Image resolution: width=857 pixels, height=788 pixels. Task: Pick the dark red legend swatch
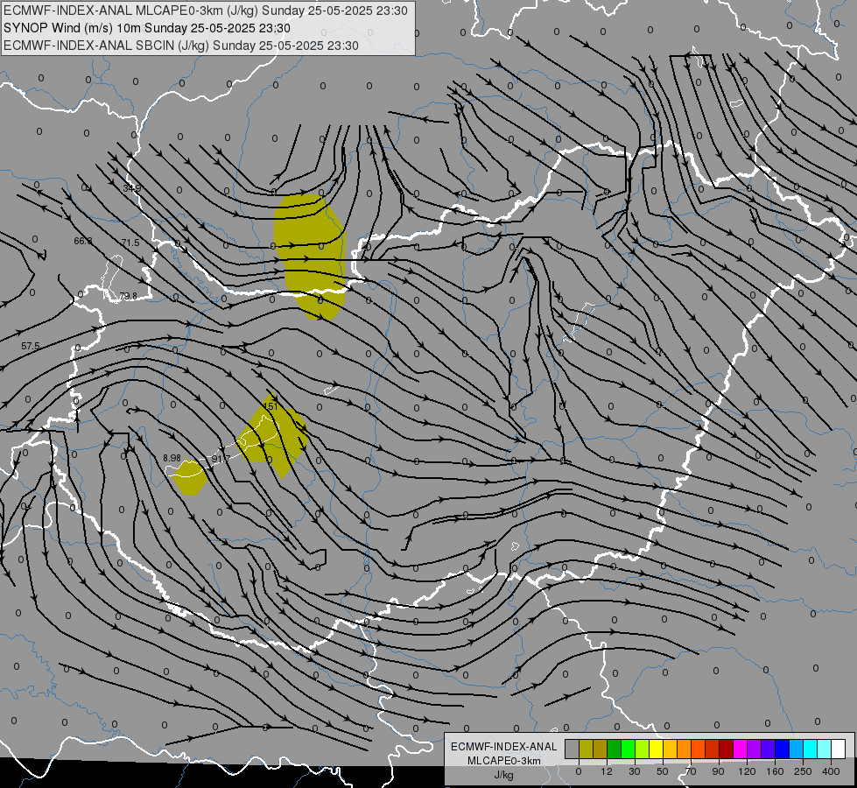726,749
